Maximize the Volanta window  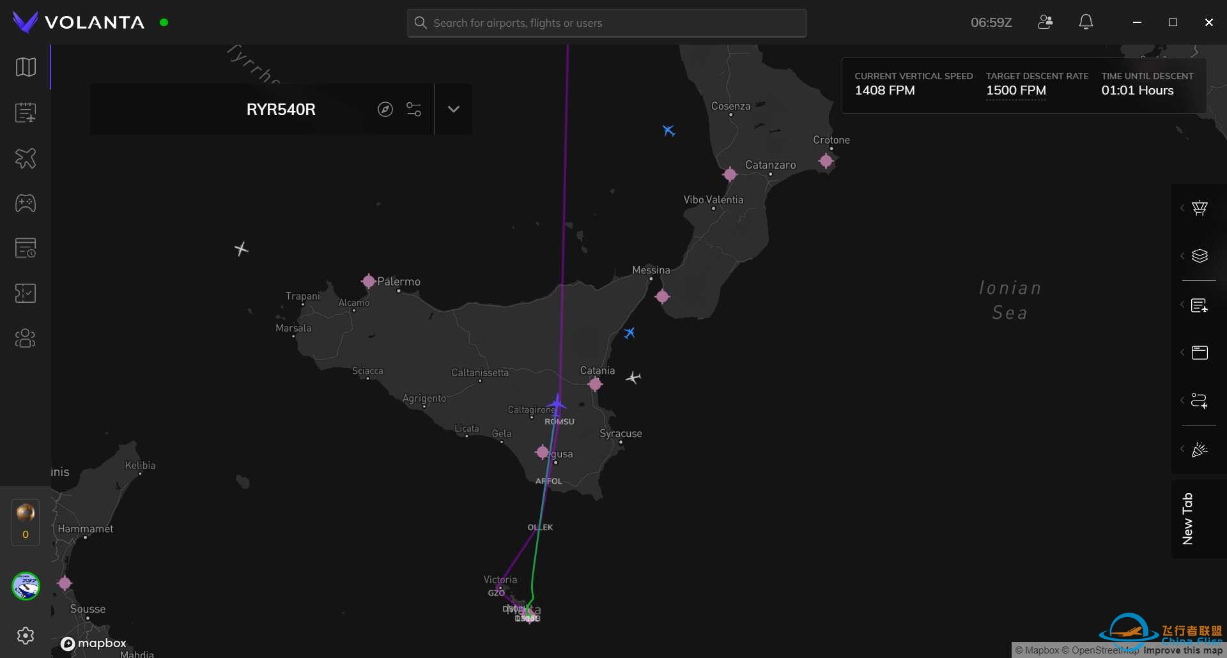(1173, 22)
